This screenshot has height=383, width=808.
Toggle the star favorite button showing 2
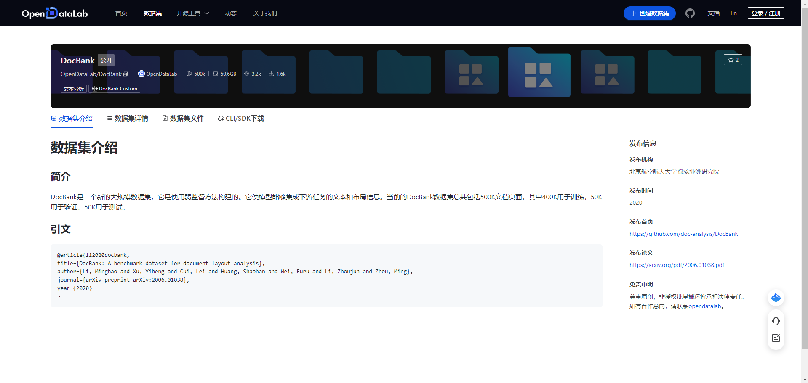point(733,60)
